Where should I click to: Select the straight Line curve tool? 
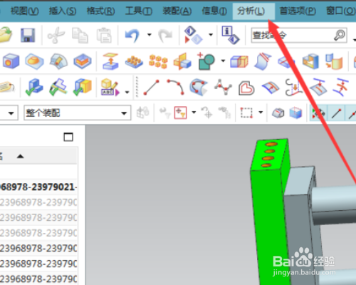tap(151, 88)
